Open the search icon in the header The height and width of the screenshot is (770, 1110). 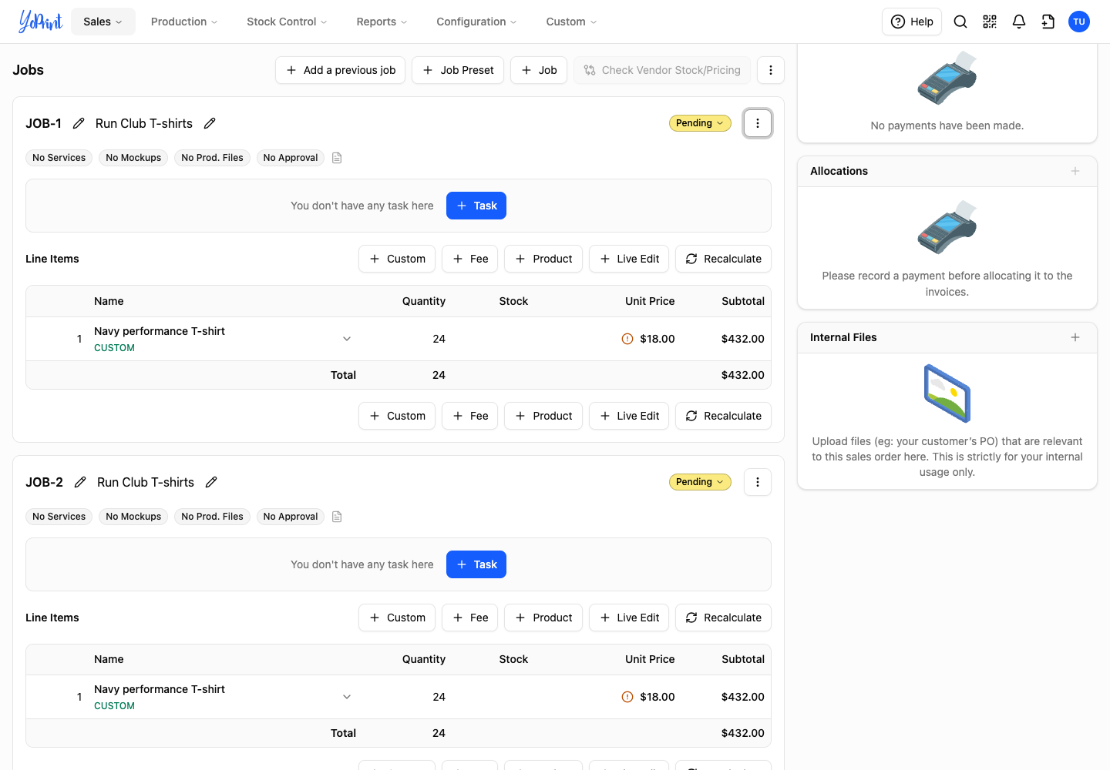pos(960,22)
